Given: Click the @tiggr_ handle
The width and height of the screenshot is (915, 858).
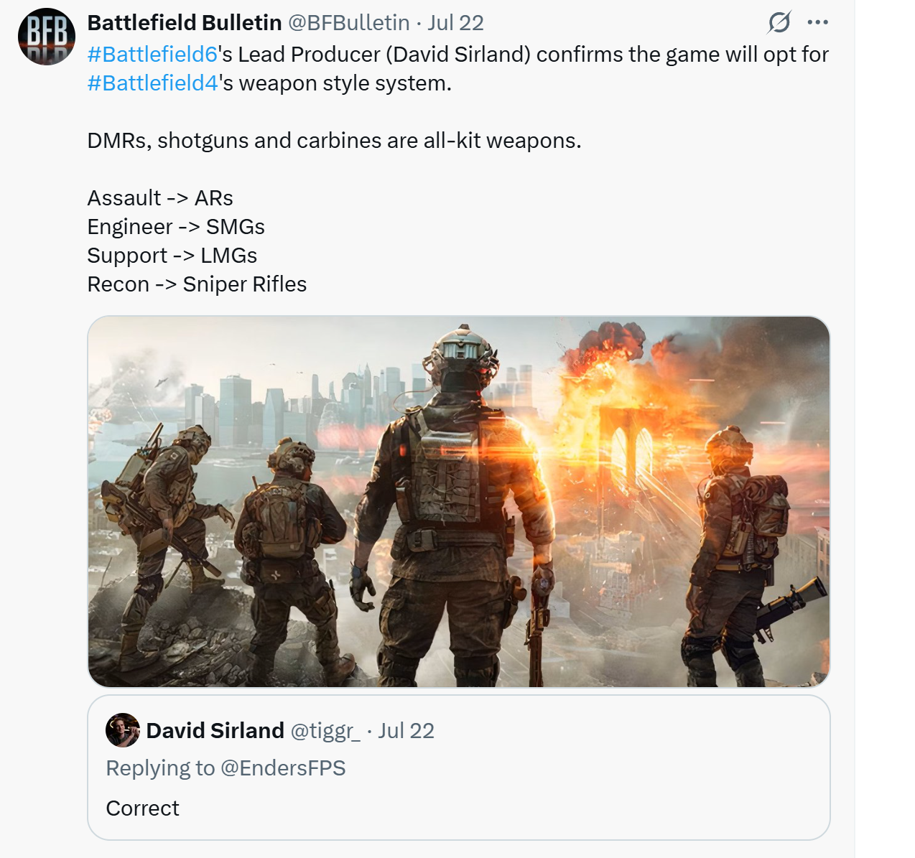Looking at the screenshot, I should click(325, 731).
